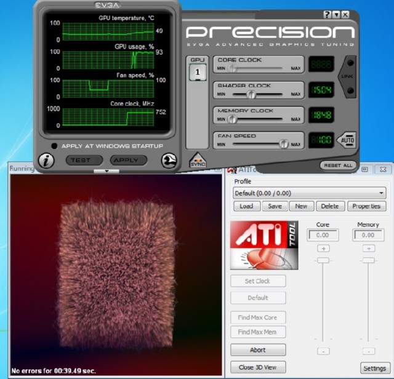The height and width of the screenshot is (379, 394).
Task: Click the GPU usage graph
Action: (x=108, y=60)
